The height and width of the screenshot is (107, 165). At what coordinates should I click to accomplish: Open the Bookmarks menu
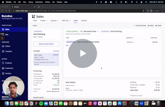[x=39, y=2]
